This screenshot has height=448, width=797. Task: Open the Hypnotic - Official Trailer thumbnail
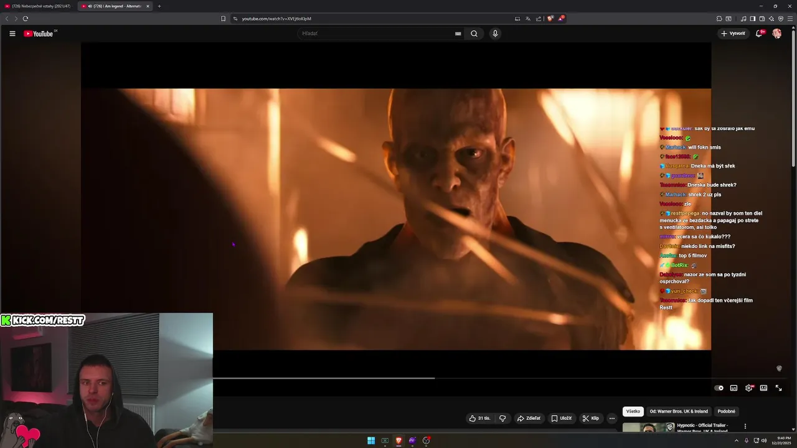click(x=648, y=427)
